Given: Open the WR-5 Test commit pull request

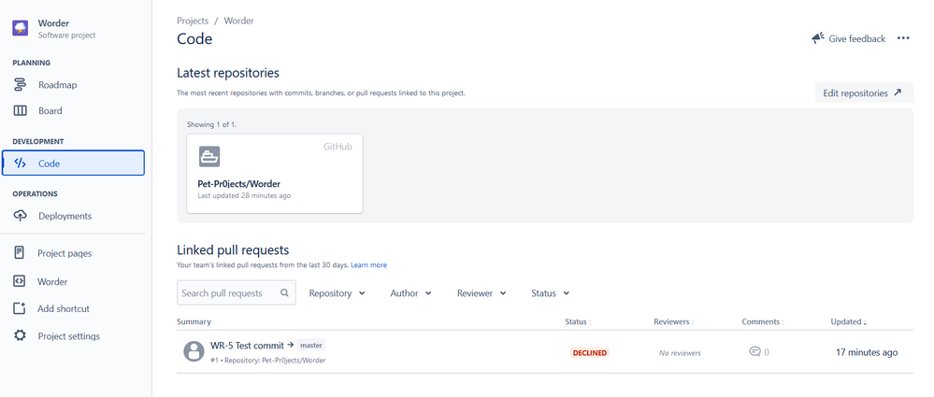Looking at the screenshot, I should [247, 346].
